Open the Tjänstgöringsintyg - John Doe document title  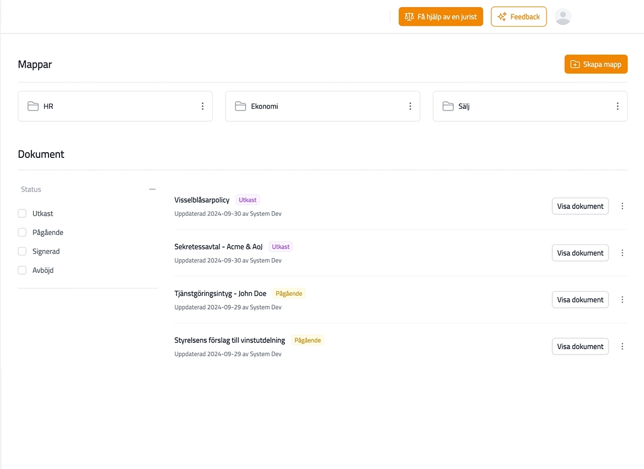tap(220, 293)
